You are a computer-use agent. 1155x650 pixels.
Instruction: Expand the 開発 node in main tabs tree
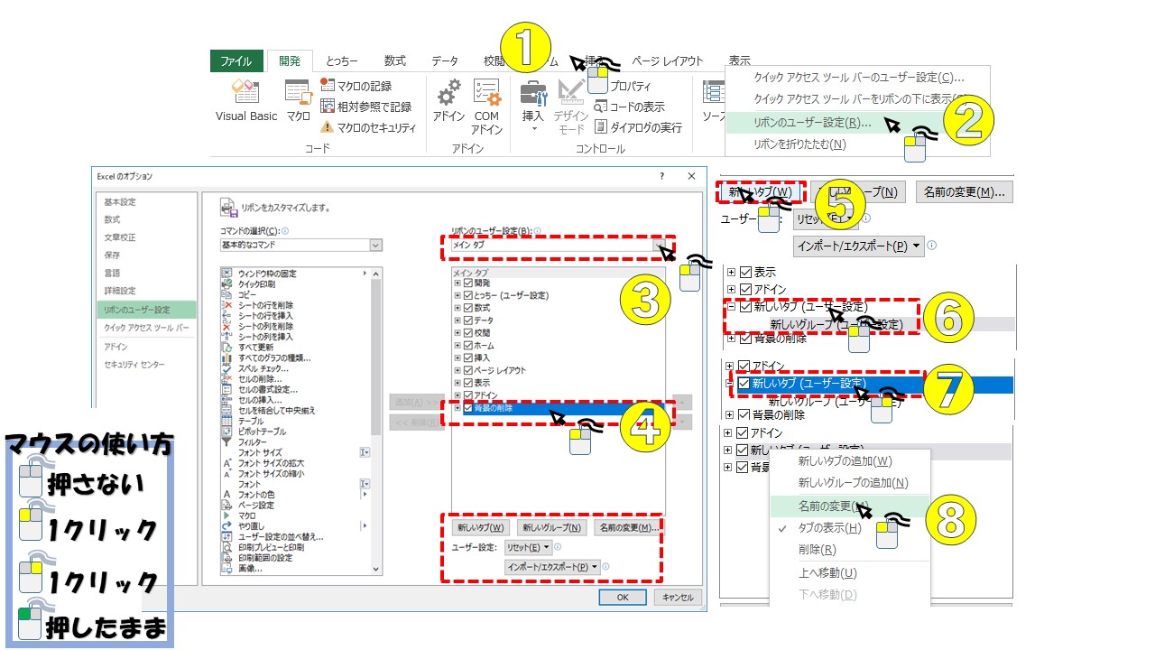pyautogui.click(x=457, y=283)
